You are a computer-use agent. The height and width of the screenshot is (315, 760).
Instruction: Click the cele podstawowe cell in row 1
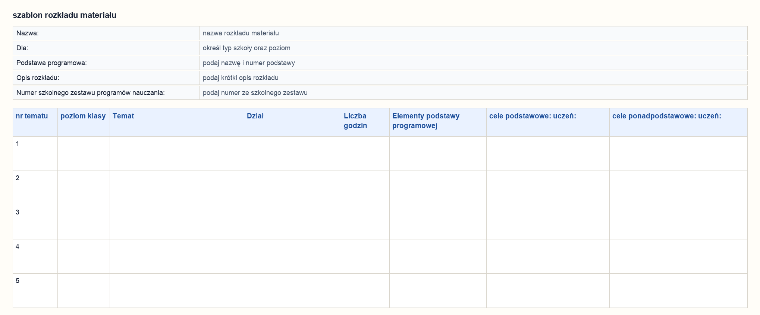click(548, 154)
